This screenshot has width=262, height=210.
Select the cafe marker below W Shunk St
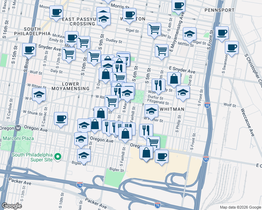(61, 120)
